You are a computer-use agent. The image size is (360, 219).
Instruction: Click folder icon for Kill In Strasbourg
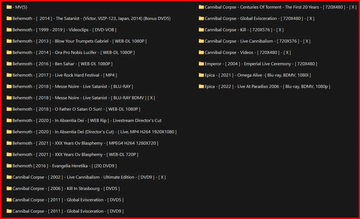coord(9,189)
